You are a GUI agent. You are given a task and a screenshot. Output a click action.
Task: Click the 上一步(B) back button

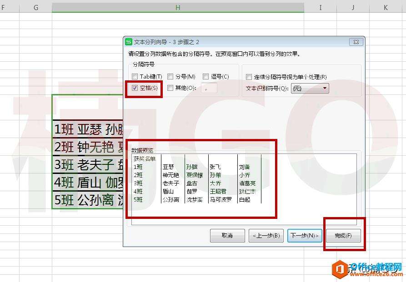pyautogui.click(x=266, y=236)
